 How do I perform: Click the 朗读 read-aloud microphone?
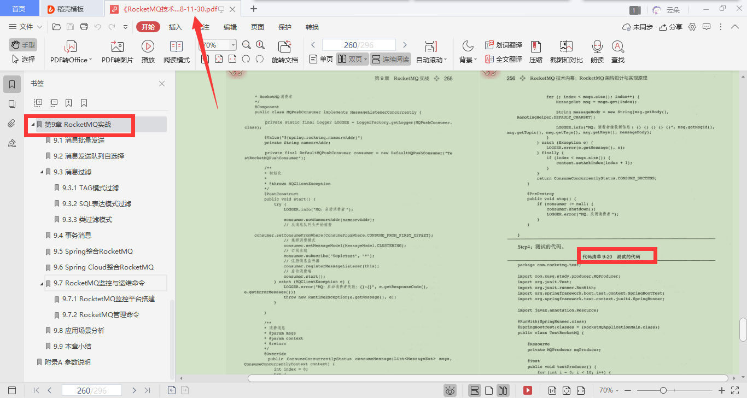pos(597,52)
